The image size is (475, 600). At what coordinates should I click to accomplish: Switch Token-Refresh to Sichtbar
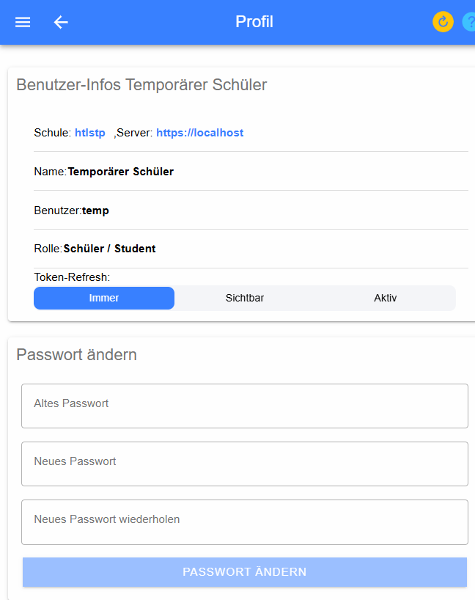[245, 298]
